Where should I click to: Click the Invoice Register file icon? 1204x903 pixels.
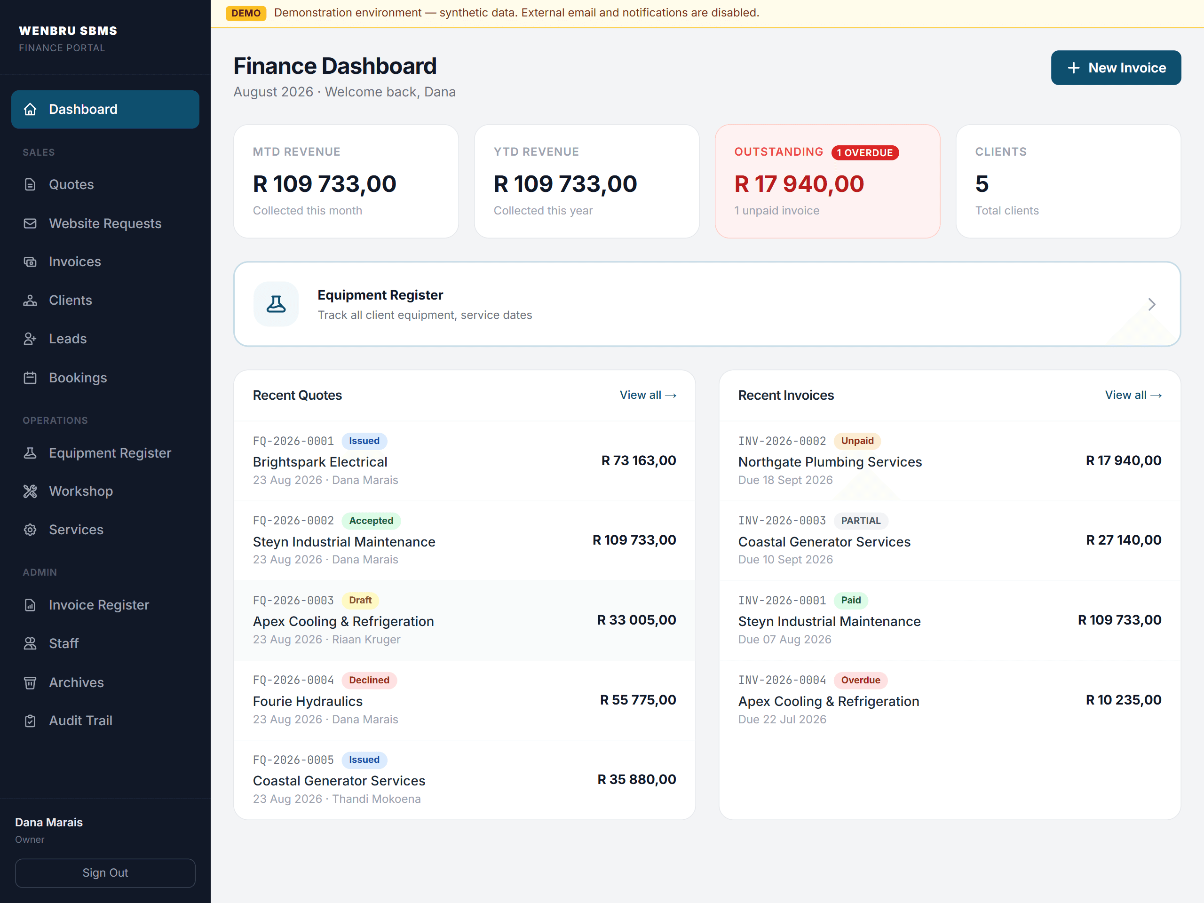click(x=30, y=605)
